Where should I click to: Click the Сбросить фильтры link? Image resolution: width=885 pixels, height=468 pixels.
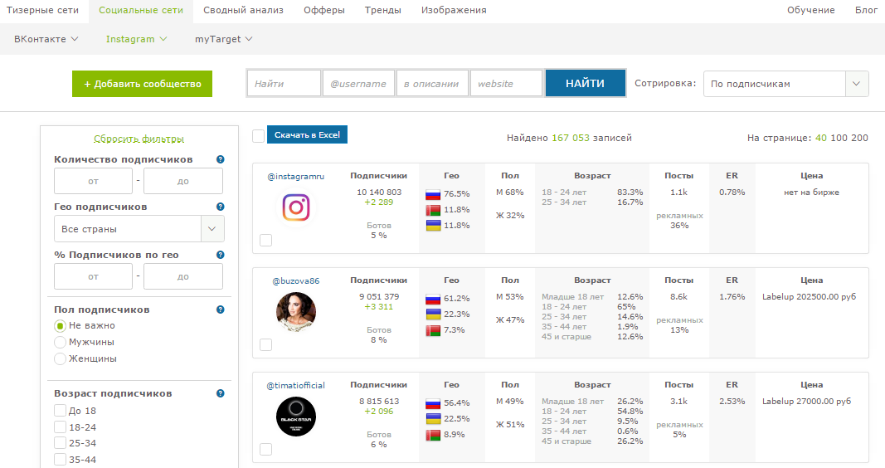139,139
